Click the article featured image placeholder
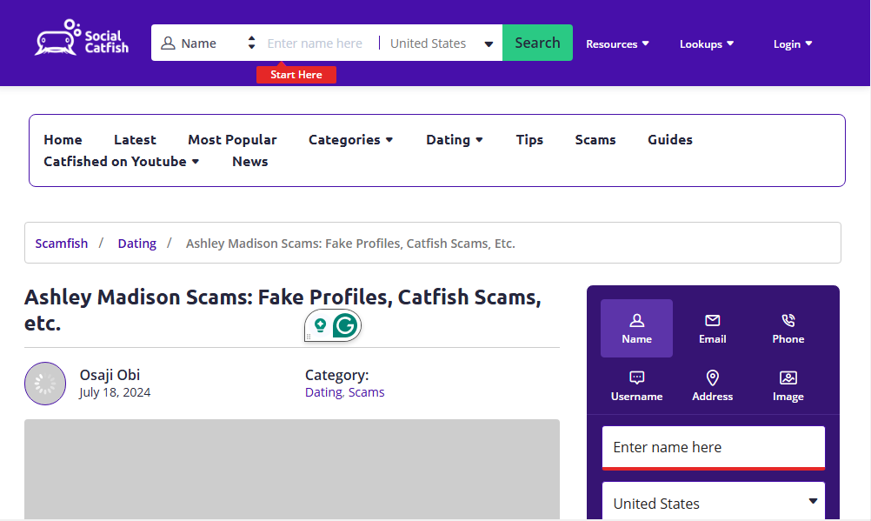The height and width of the screenshot is (521, 871). [x=291, y=470]
